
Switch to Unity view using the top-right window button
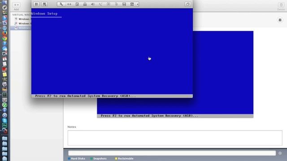tap(187, 4)
